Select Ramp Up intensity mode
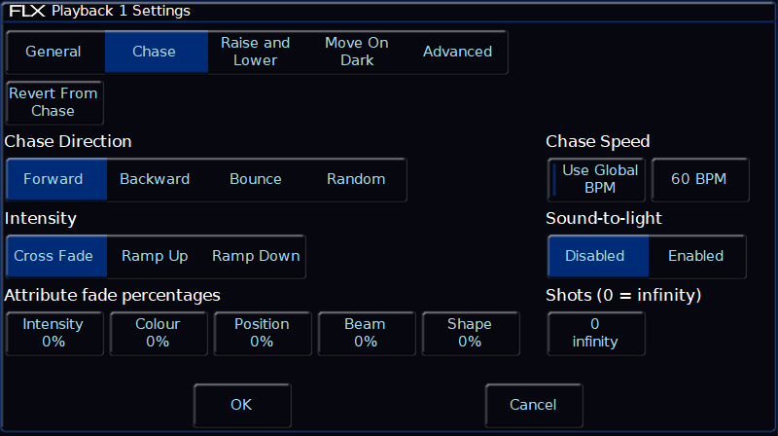 [155, 256]
